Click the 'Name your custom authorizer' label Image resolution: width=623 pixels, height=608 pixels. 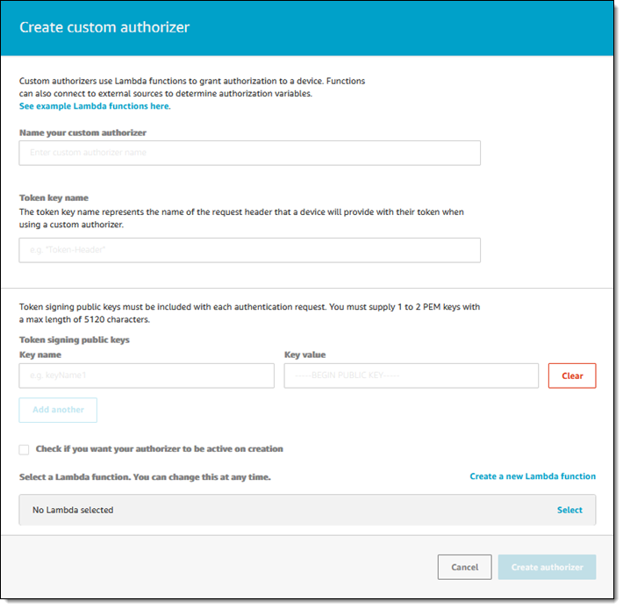82,132
